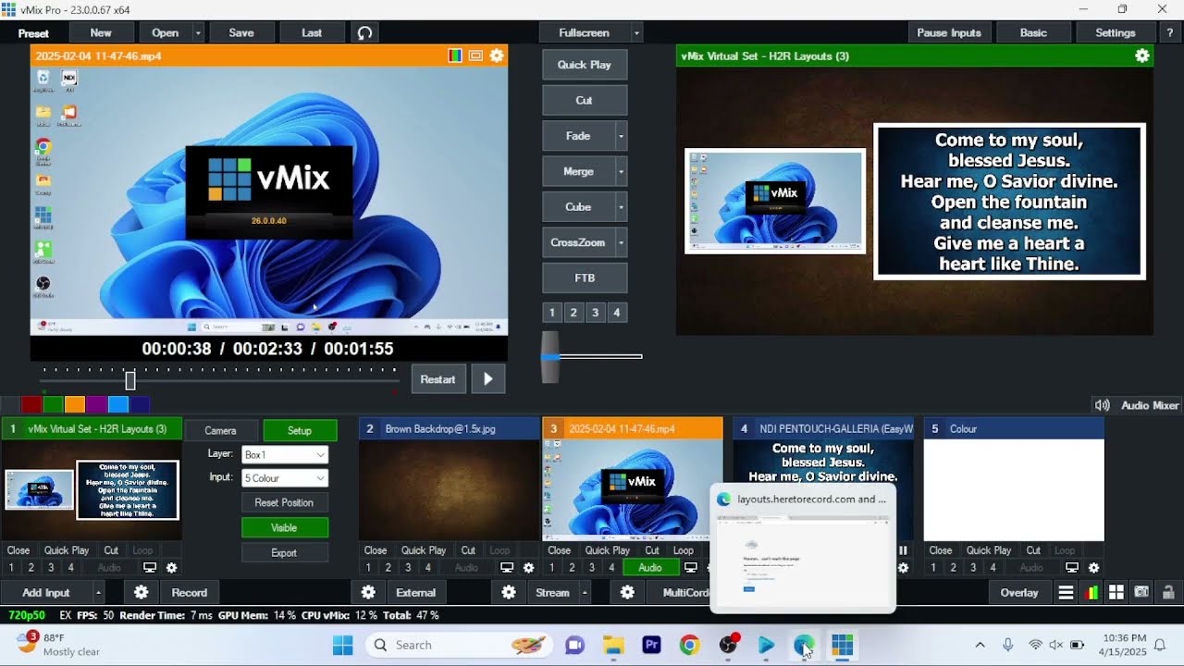The width and height of the screenshot is (1184, 666).
Task: Expand the Input 5 Colour dropdown
Action: pos(320,479)
